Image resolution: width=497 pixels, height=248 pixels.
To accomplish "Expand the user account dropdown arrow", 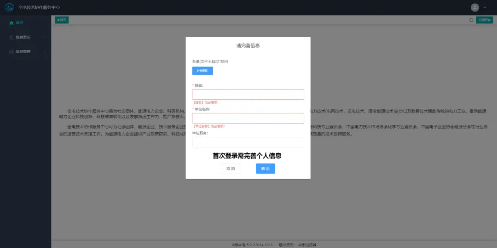I will click(485, 7).
